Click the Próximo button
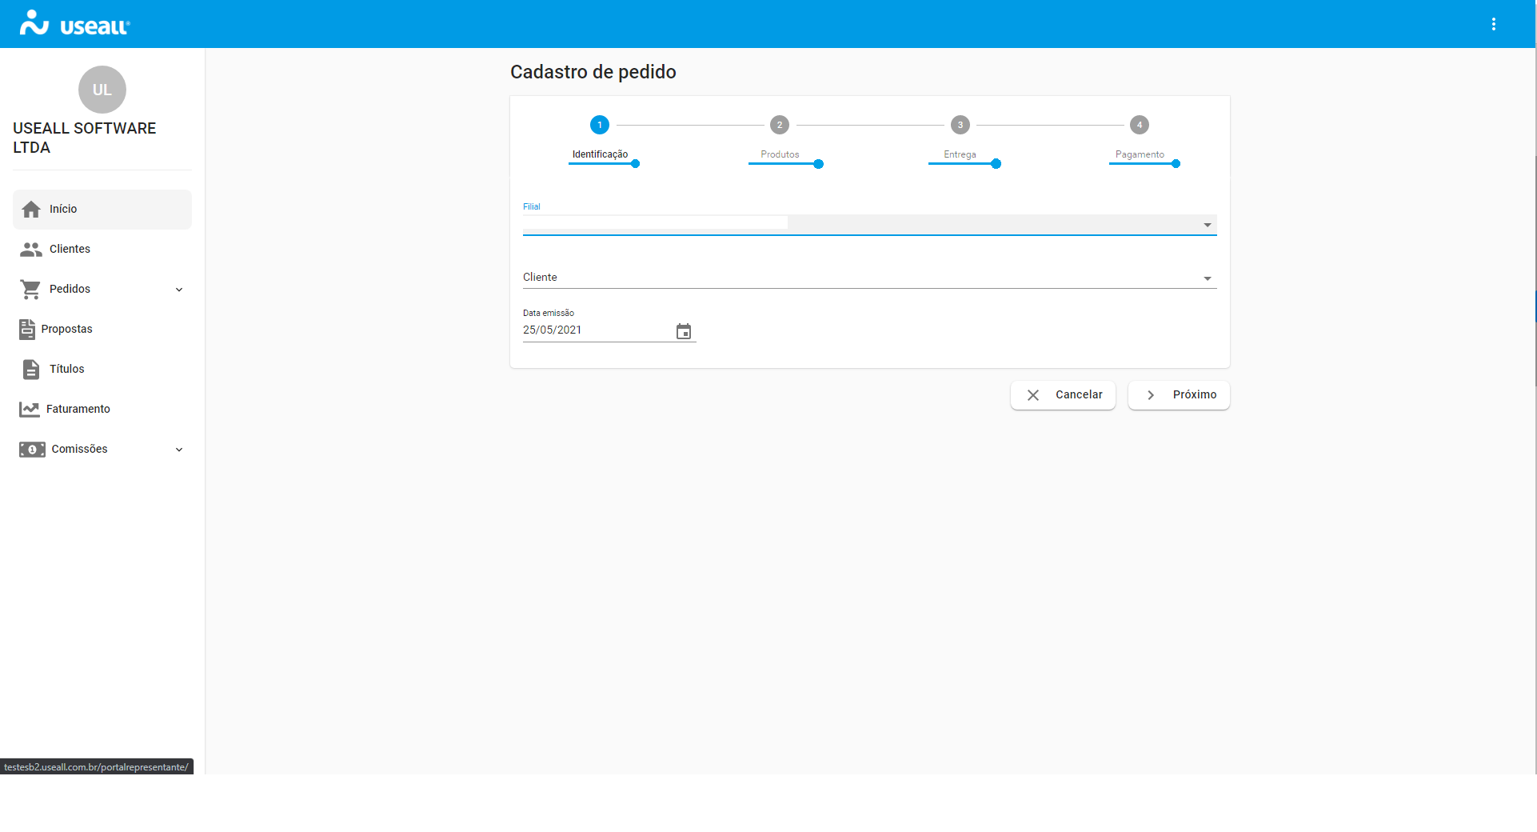 tap(1179, 395)
